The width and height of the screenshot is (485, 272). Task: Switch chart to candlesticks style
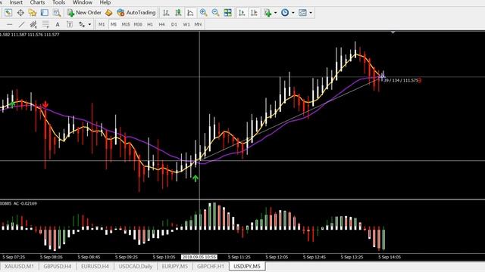pos(178,13)
